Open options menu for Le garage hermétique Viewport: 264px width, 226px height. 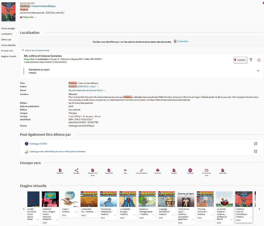[173, 215]
